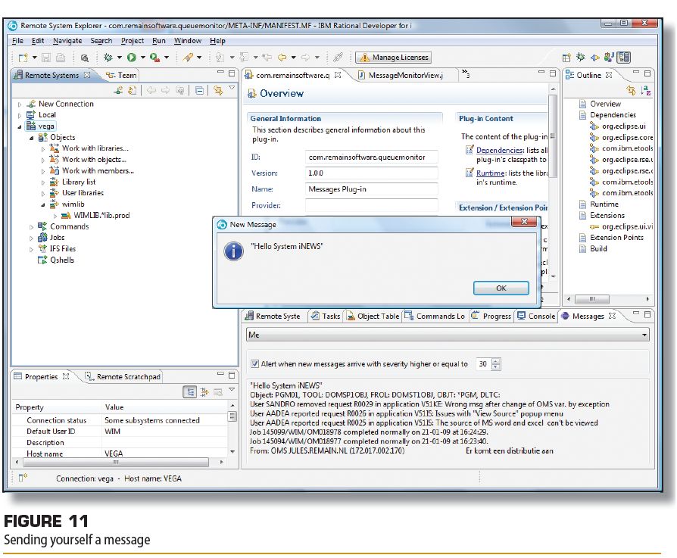Screen dimensions: 677x558
Task: Open the Object Table tab
Action: click(x=373, y=316)
